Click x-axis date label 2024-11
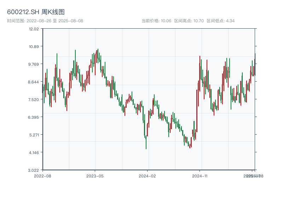 click(200, 176)
